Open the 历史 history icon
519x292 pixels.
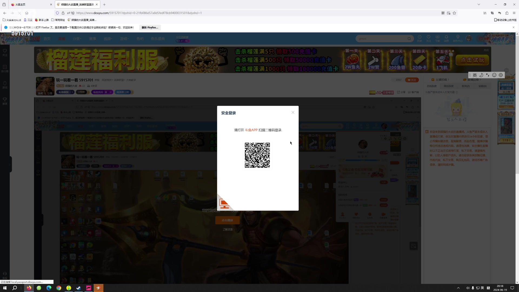tap(420, 38)
